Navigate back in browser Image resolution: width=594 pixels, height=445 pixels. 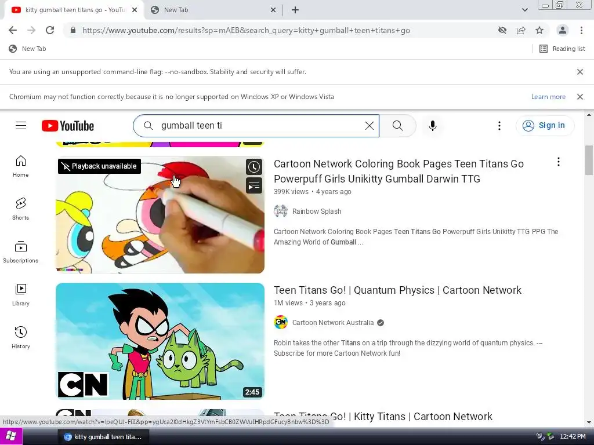(13, 30)
